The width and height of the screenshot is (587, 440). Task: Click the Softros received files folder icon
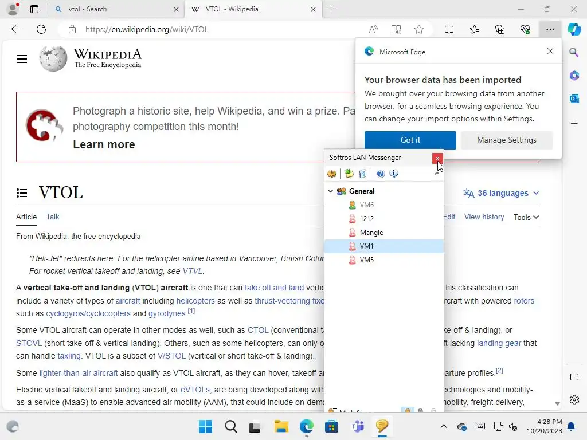coord(349,174)
